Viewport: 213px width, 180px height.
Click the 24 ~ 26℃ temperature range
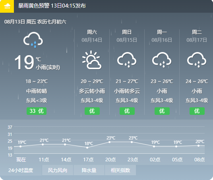(197, 81)
